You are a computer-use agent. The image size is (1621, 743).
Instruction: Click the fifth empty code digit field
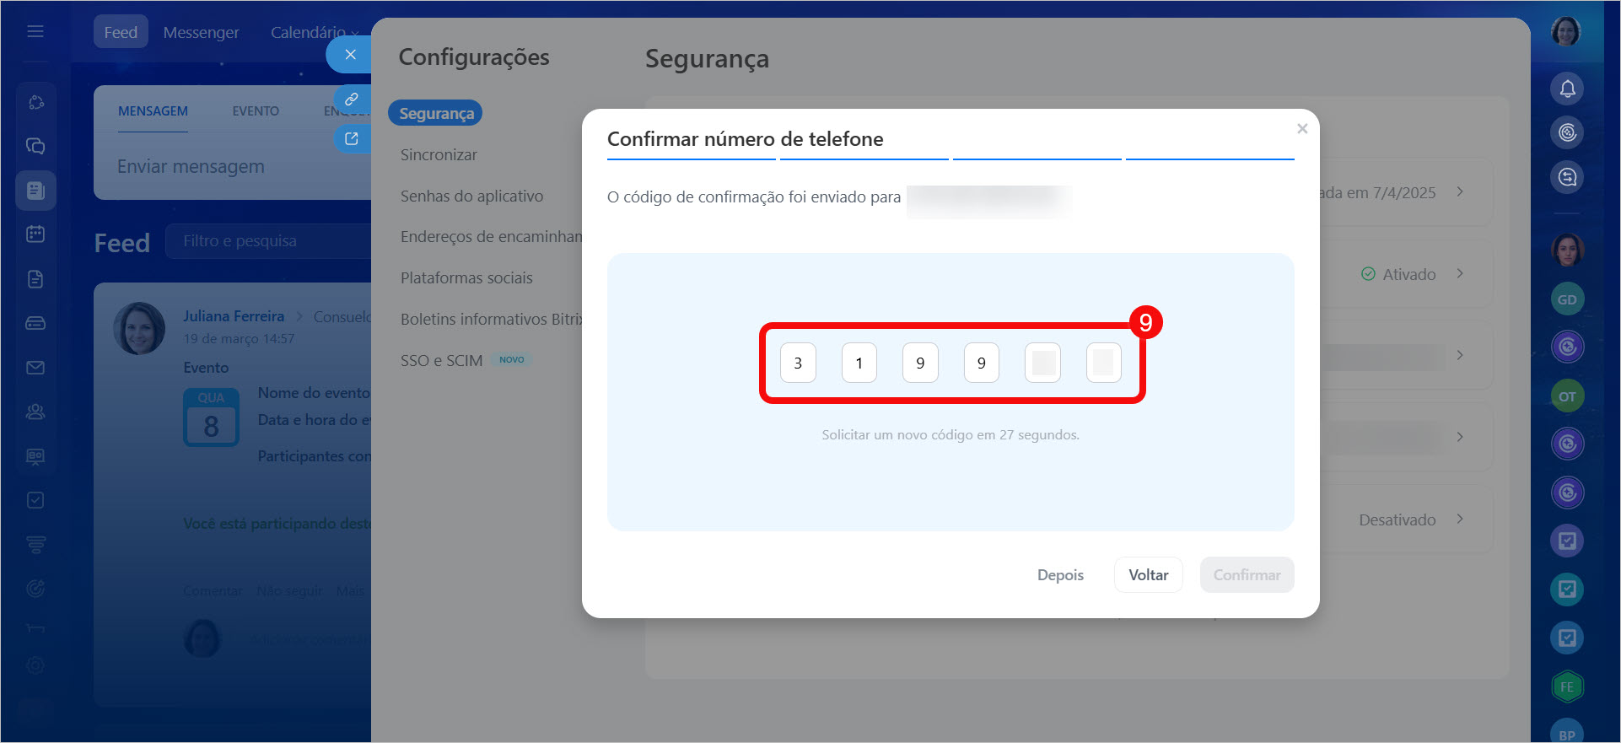click(x=1042, y=363)
